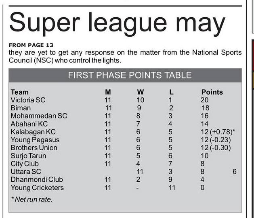Select Brothers Union in the table

click(x=34, y=147)
